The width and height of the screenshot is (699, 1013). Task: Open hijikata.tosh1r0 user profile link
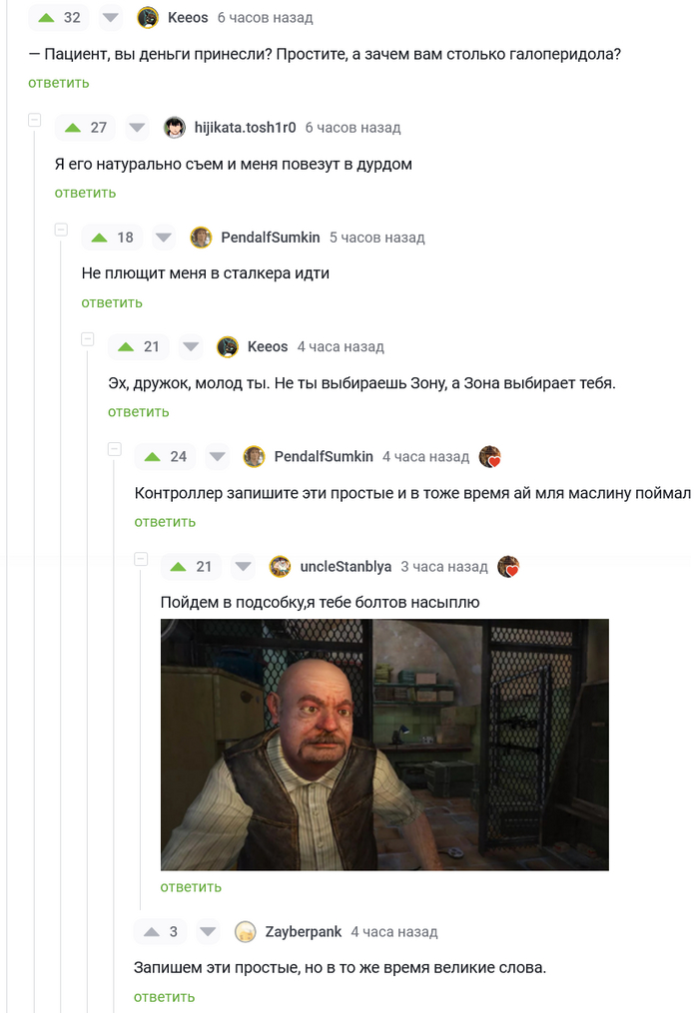coord(245,128)
